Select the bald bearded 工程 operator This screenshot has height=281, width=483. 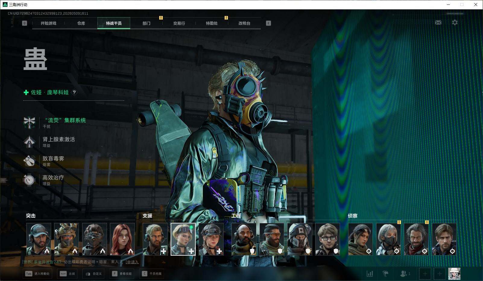click(x=244, y=239)
